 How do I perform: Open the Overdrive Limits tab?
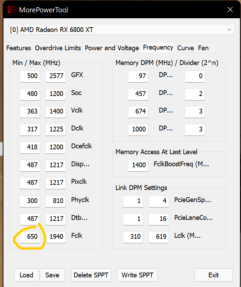58,48
